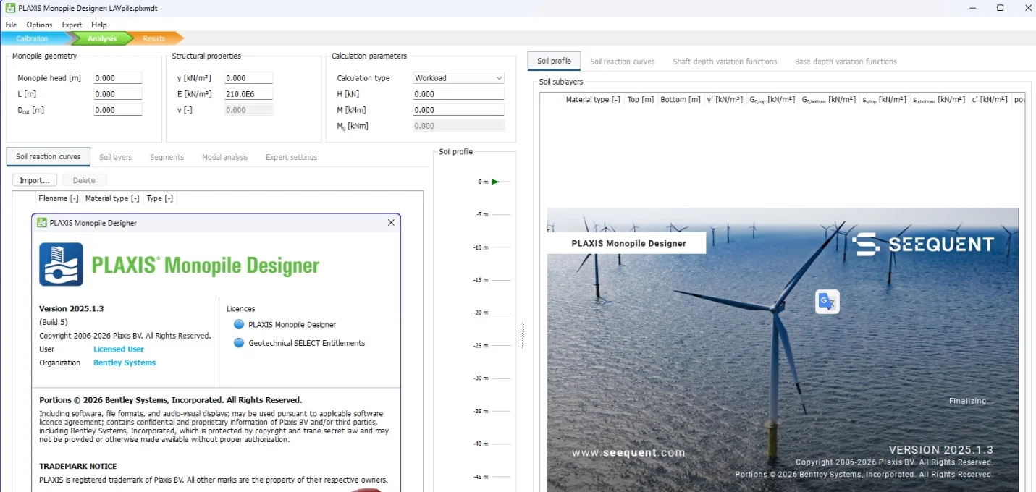Select the left Soil reaction curves tab
The height and width of the screenshot is (492, 1036).
click(x=49, y=156)
